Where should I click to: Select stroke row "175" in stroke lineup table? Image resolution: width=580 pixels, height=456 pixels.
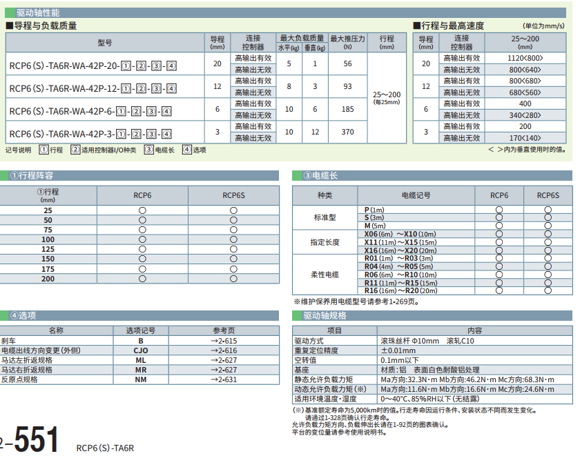[x=139, y=269]
